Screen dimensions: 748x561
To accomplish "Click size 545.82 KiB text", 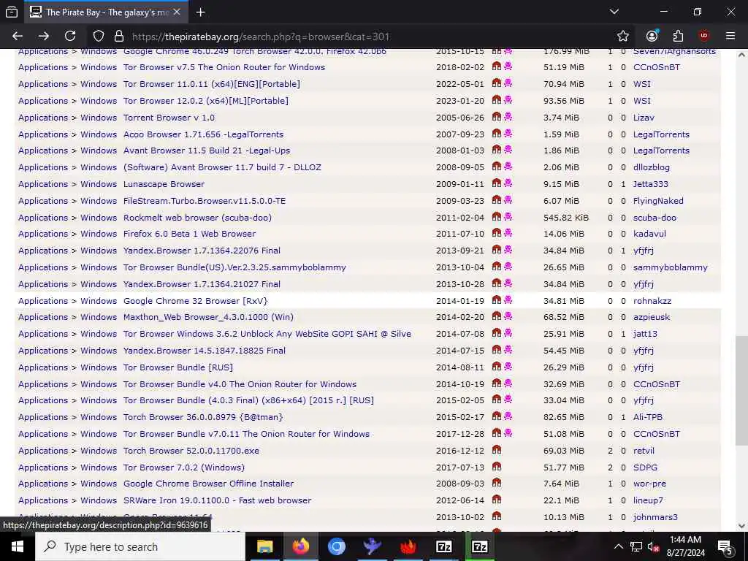I will [566, 218].
